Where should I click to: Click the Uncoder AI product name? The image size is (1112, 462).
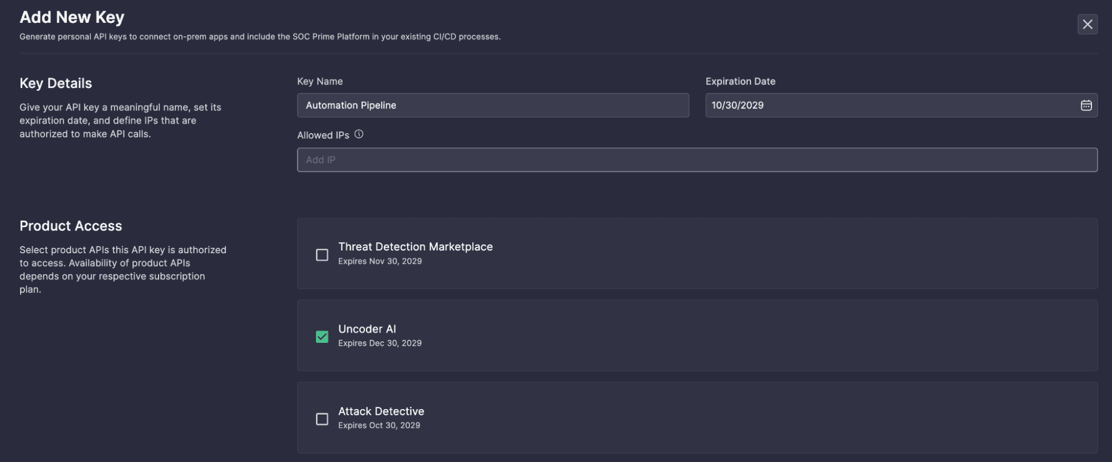367,329
